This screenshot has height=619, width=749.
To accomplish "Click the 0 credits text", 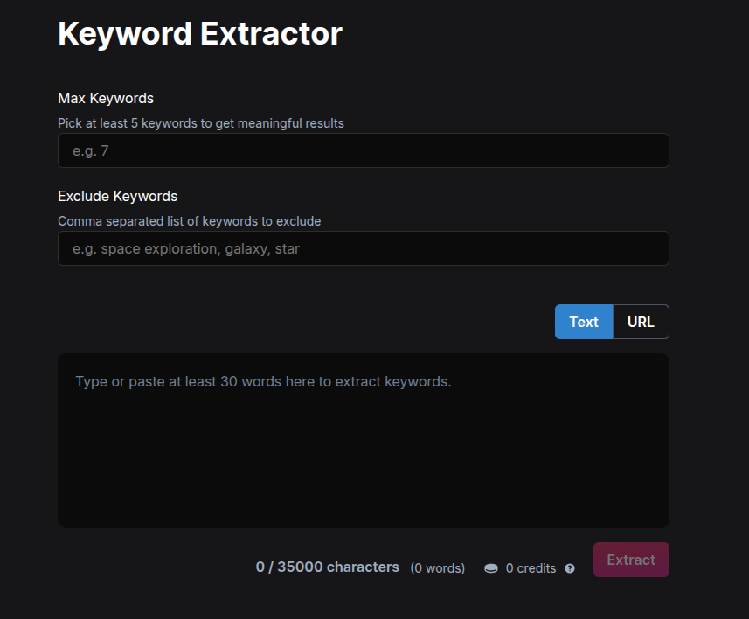I will [531, 568].
